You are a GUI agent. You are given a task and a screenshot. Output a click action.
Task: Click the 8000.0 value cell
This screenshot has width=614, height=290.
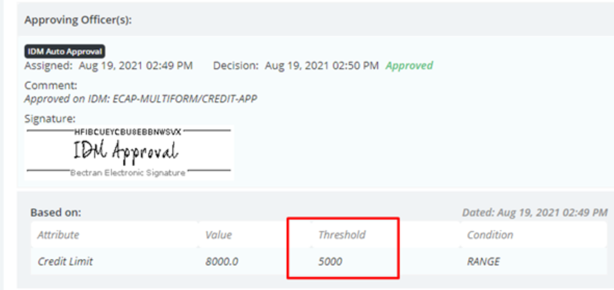pyautogui.click(x=221, y=262)
